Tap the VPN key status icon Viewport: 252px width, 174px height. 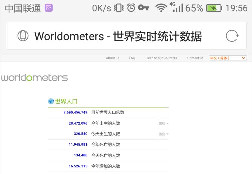(x=143, y=8)
